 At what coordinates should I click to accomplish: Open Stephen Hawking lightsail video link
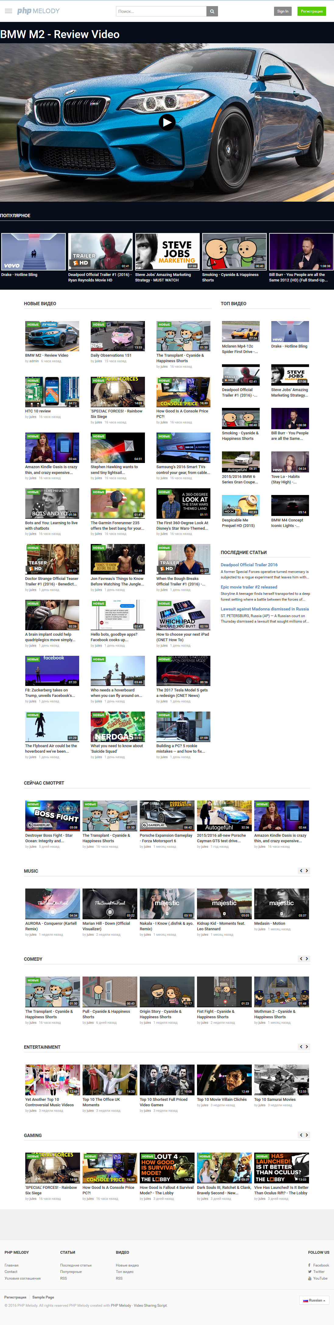click(114, 470)
